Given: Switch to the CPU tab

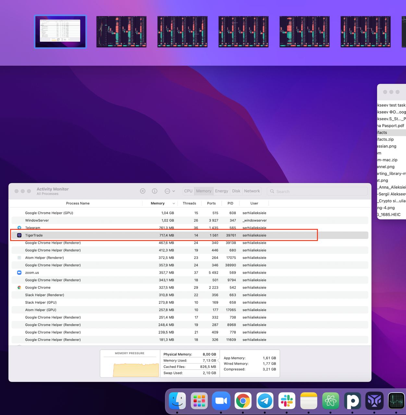Looking at the screenshot, I should (188, 191).
